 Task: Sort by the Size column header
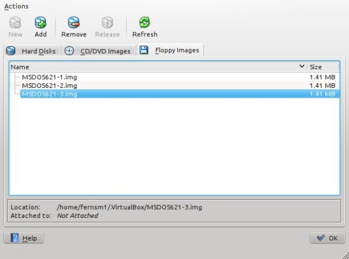[324, 67]
